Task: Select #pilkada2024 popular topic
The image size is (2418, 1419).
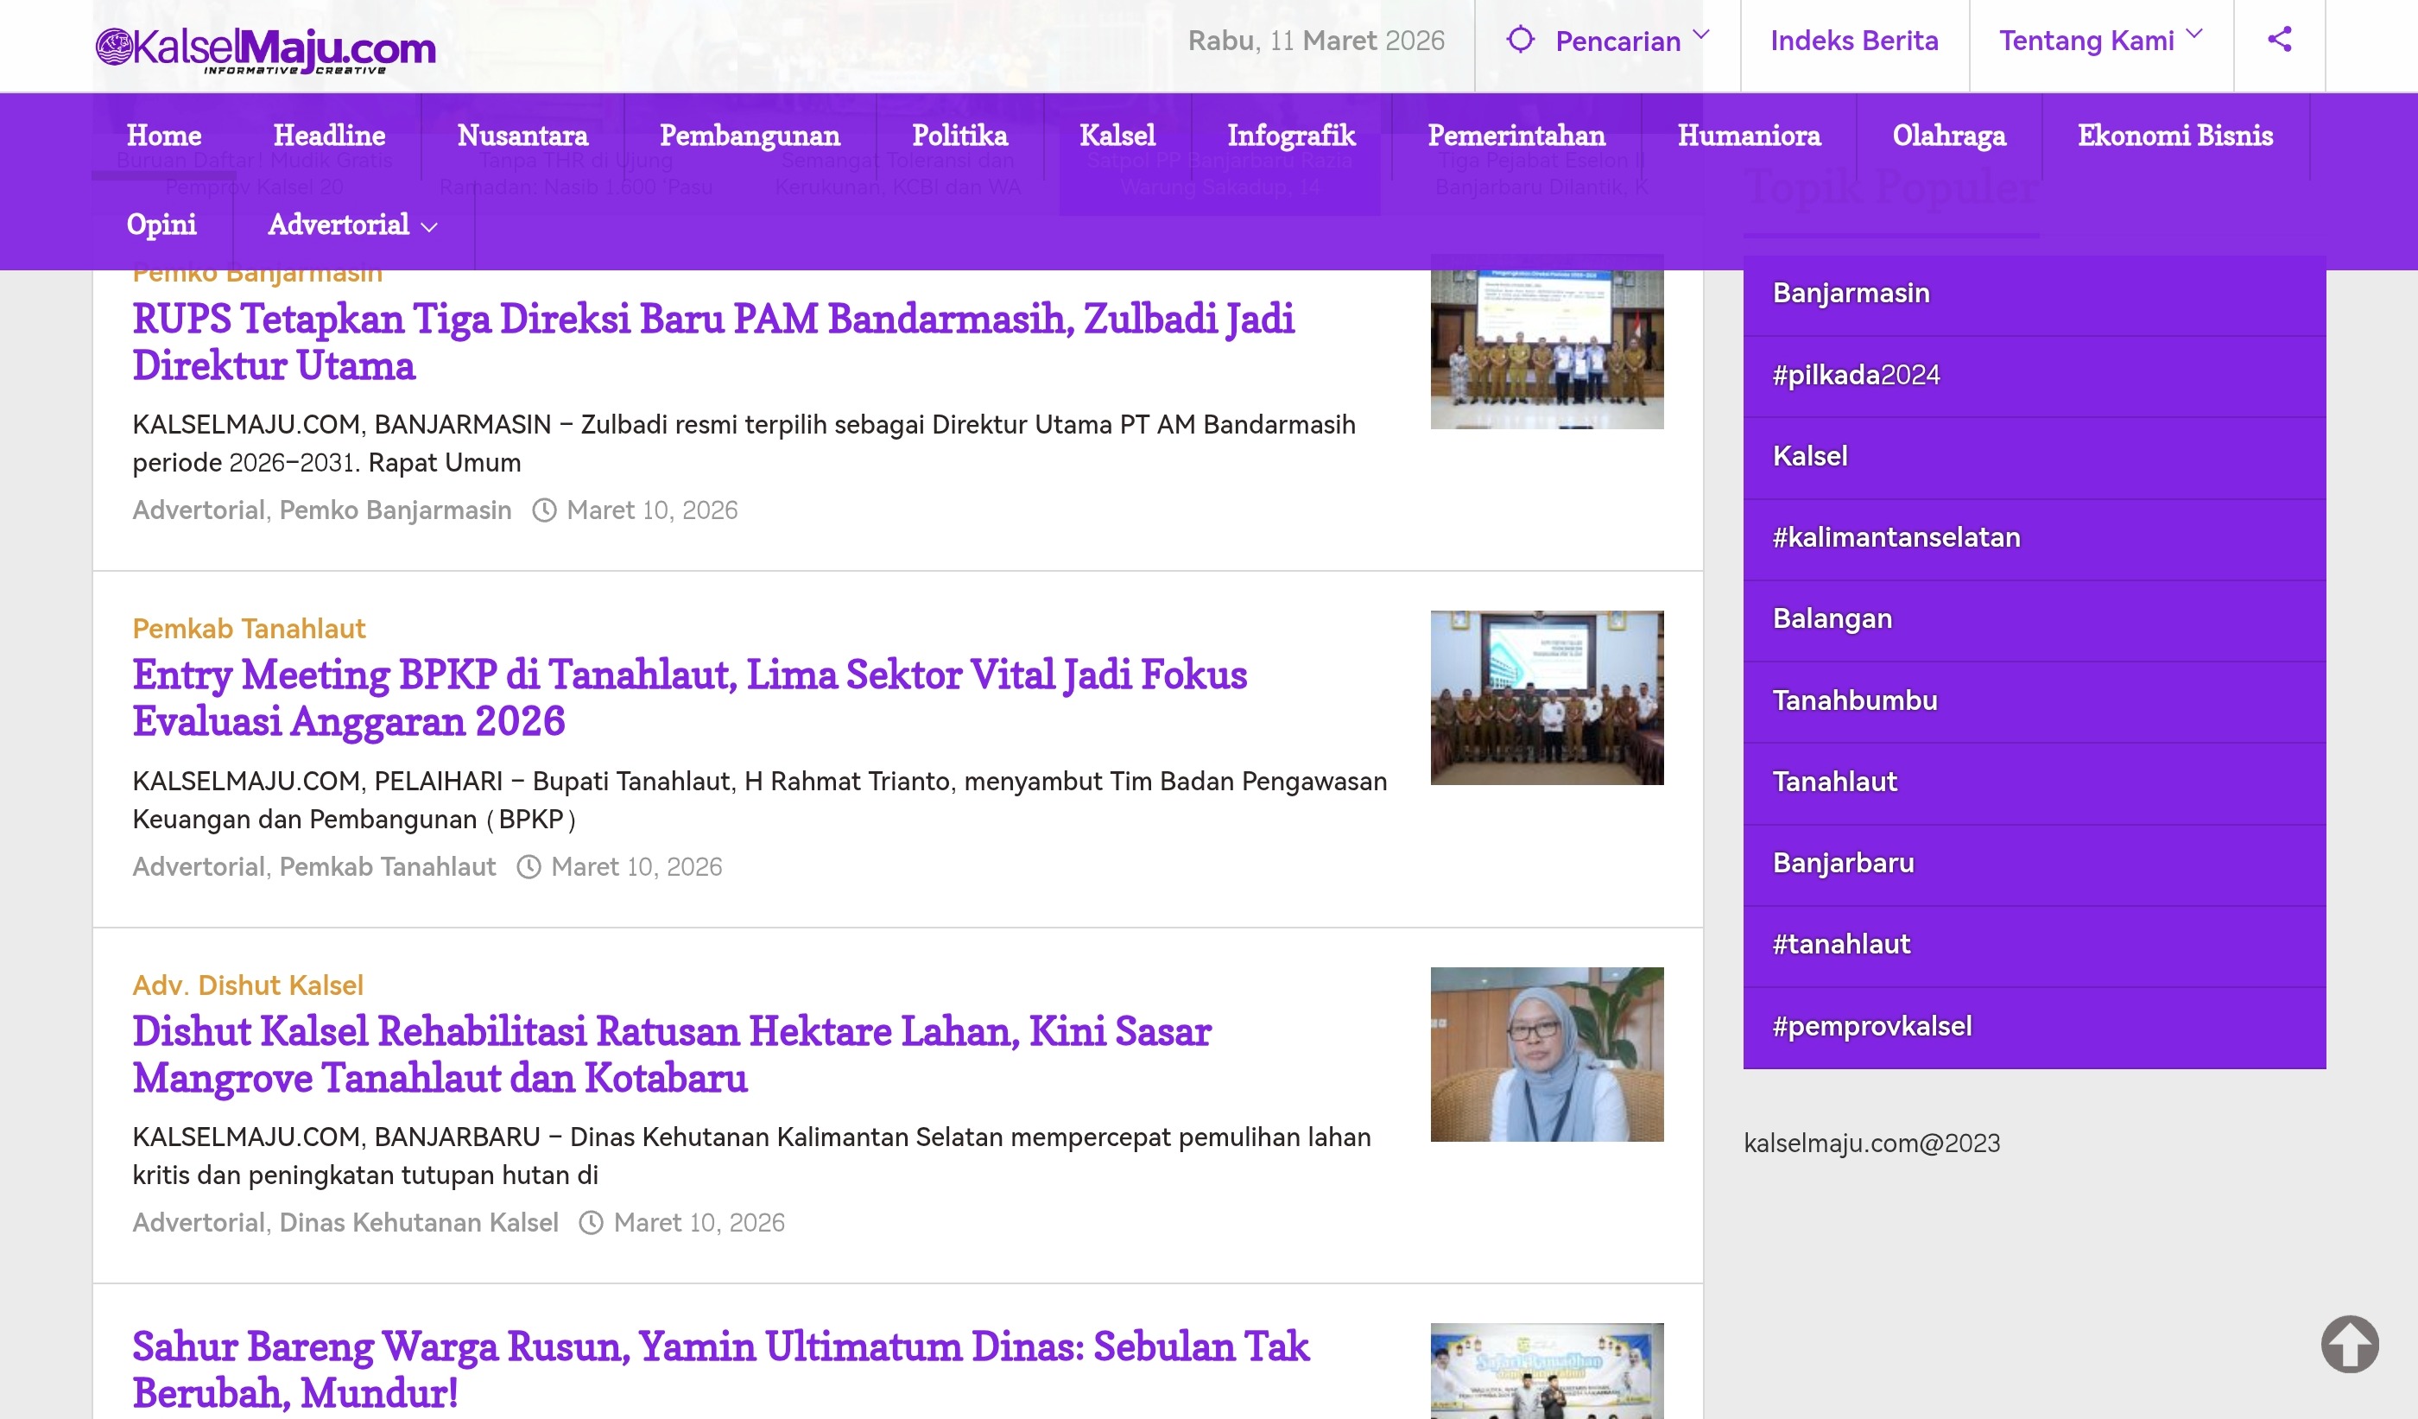Action: tap(2035, 376)
